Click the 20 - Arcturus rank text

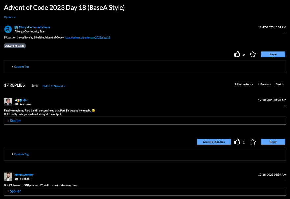click(23, 104)
